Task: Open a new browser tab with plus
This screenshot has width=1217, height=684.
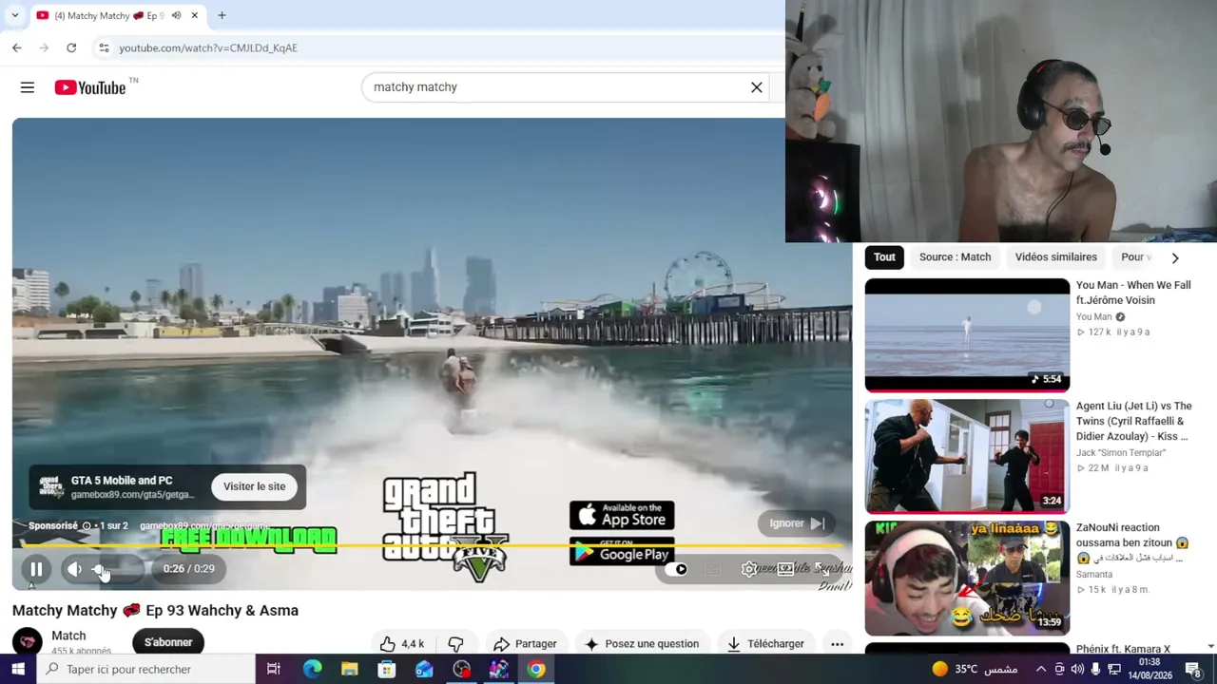Action: [222, 15]
